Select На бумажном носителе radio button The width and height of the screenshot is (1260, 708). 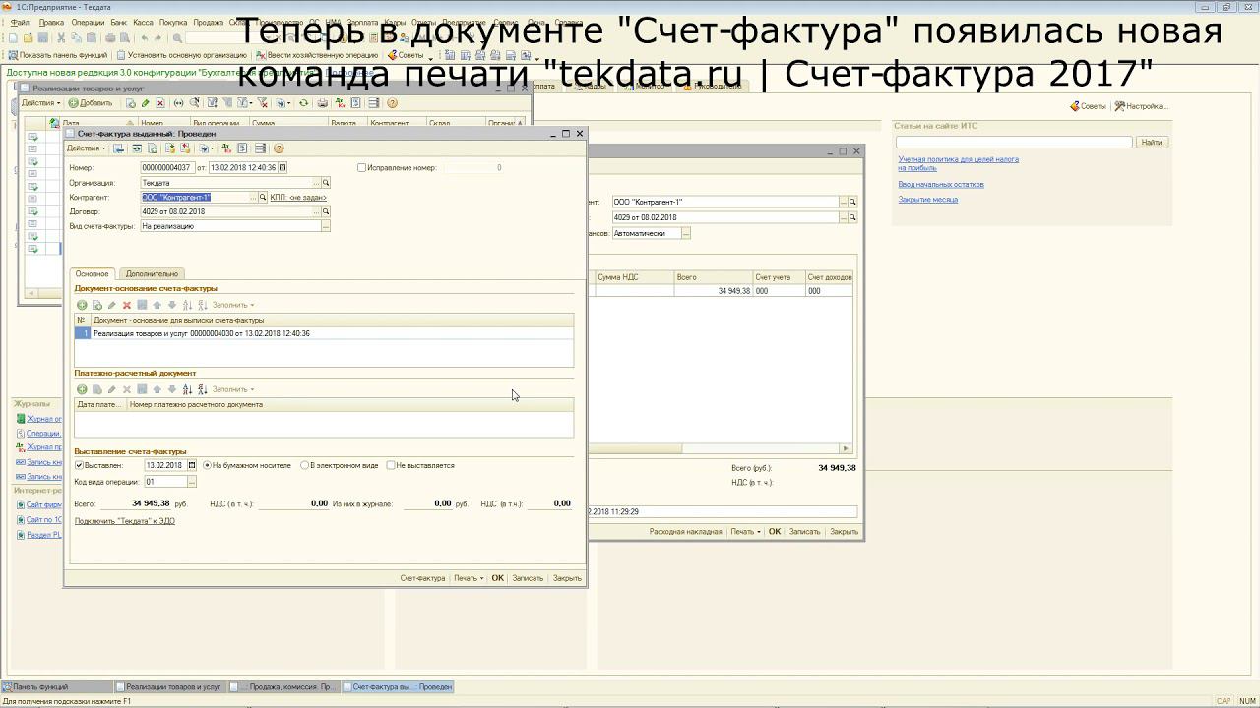tap(207, 465)
